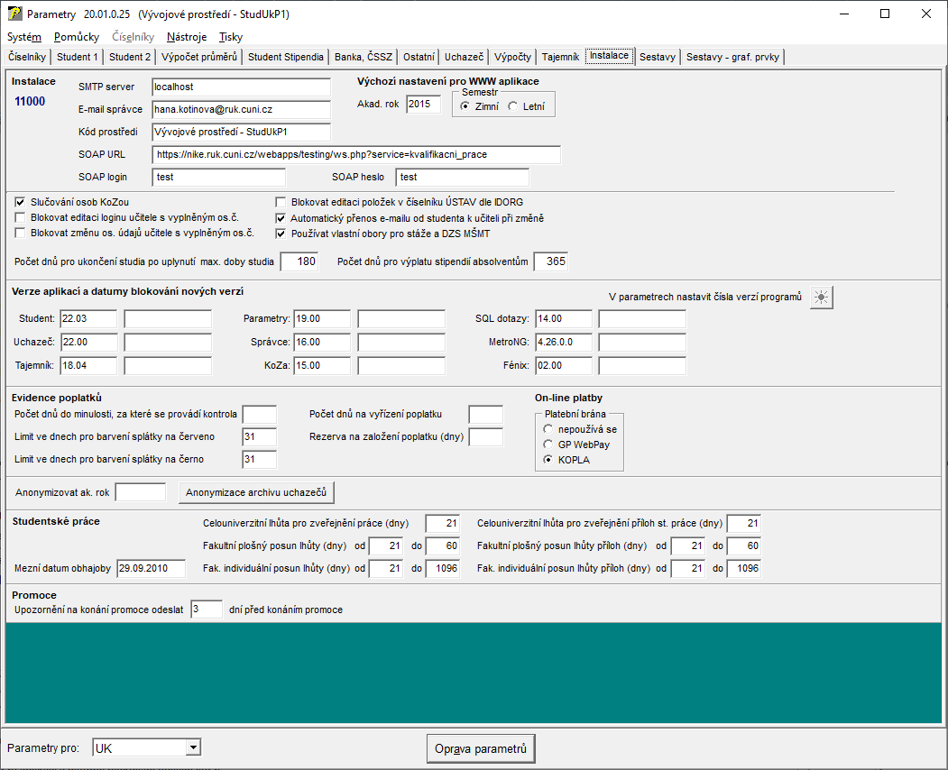Screen dimensions: 948x770
Task: Switch to the Sestavy - graf. prvky tab
Action: click(733, 57)
